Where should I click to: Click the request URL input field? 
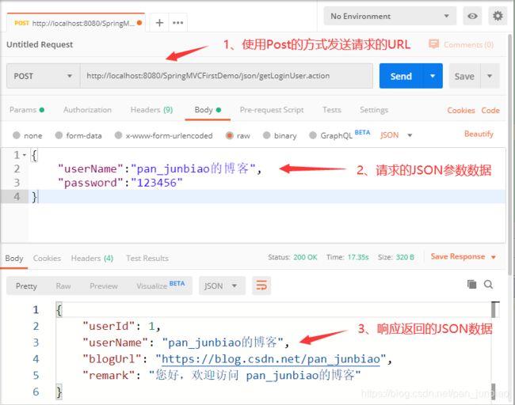pyautogui.click(x=226, y=76)
